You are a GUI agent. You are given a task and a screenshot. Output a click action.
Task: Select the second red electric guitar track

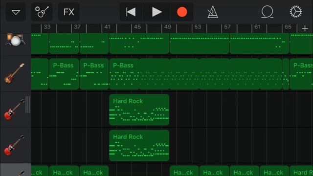click(14, 145)
